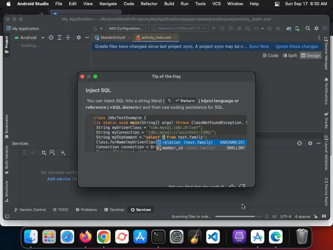Click Group By icon in Services toolbar
Screen dimensions: 333x250
point(44,153)
